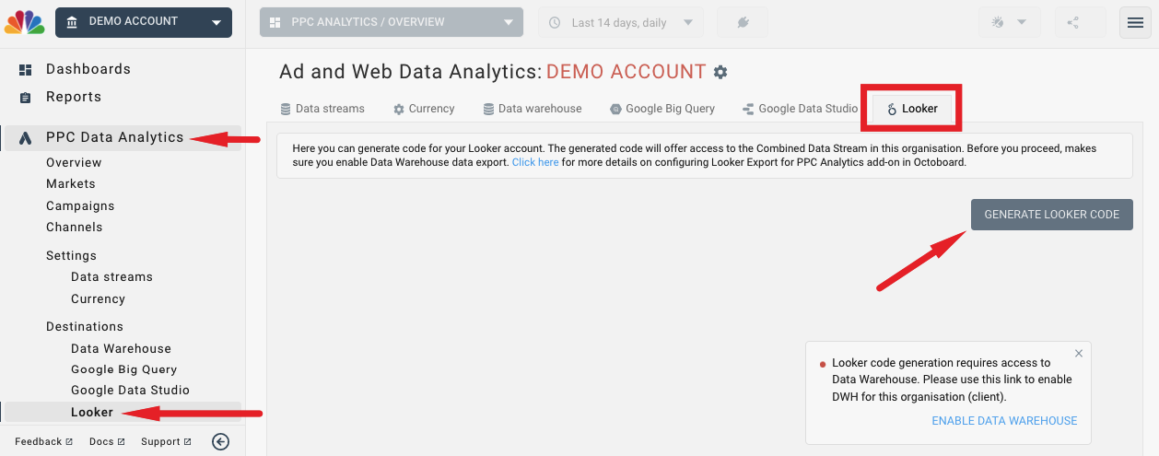Select the Looker tab
Image resolution: width=1159 pixels, height=456 pixels.
point(912,109)
